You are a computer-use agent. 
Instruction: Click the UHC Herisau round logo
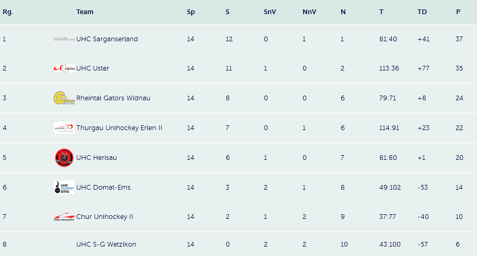click(64, 157)
